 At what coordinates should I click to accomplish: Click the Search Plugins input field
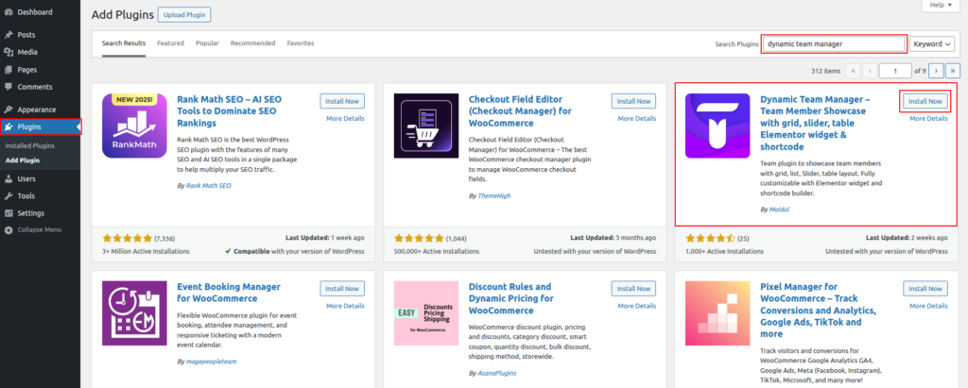[834, 43]
